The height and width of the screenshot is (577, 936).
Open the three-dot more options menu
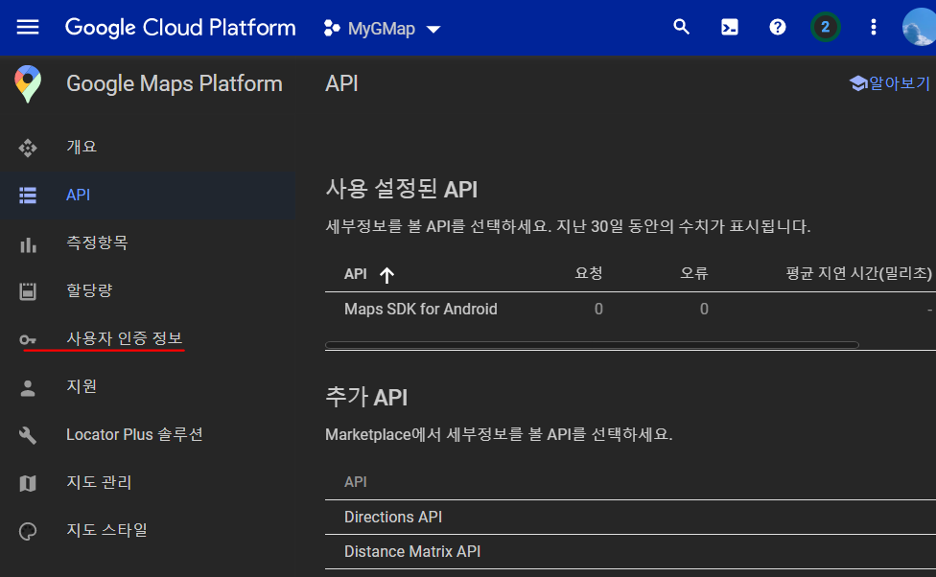(874, 27)
